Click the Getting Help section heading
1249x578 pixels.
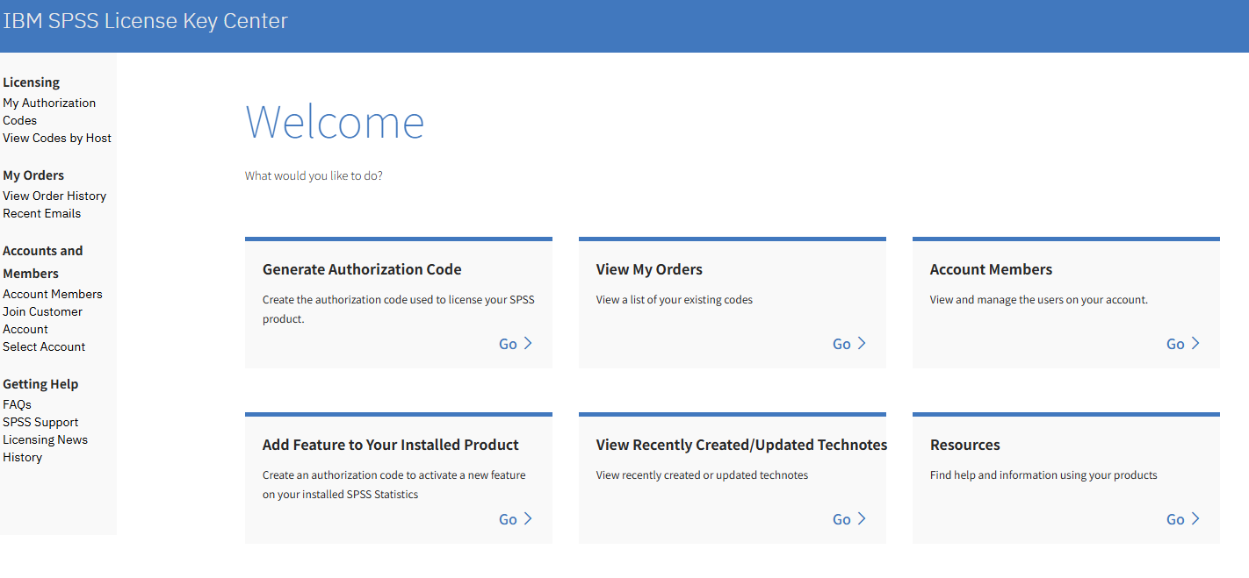(x=40, y=384)
